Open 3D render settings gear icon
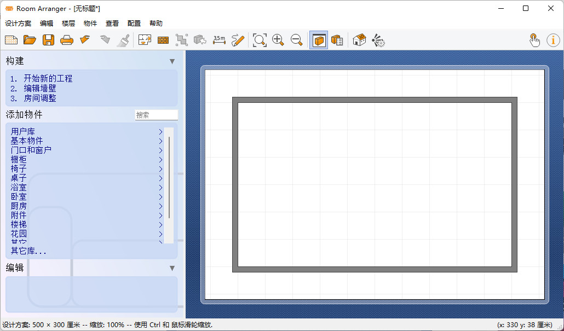This screenshot has width=564, height=331. tap(378, 40)
